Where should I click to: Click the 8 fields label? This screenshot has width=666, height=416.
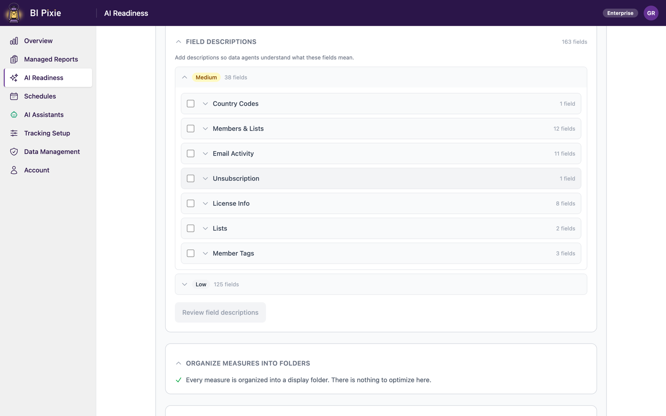[565, 203]
